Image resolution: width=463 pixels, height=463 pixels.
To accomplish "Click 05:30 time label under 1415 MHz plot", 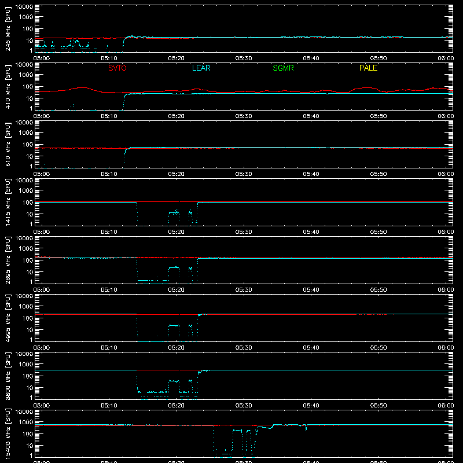I will [244, 232].
